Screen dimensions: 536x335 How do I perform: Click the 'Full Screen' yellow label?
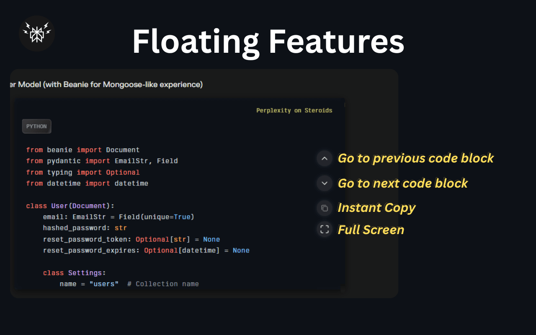[x=371, y=229]
